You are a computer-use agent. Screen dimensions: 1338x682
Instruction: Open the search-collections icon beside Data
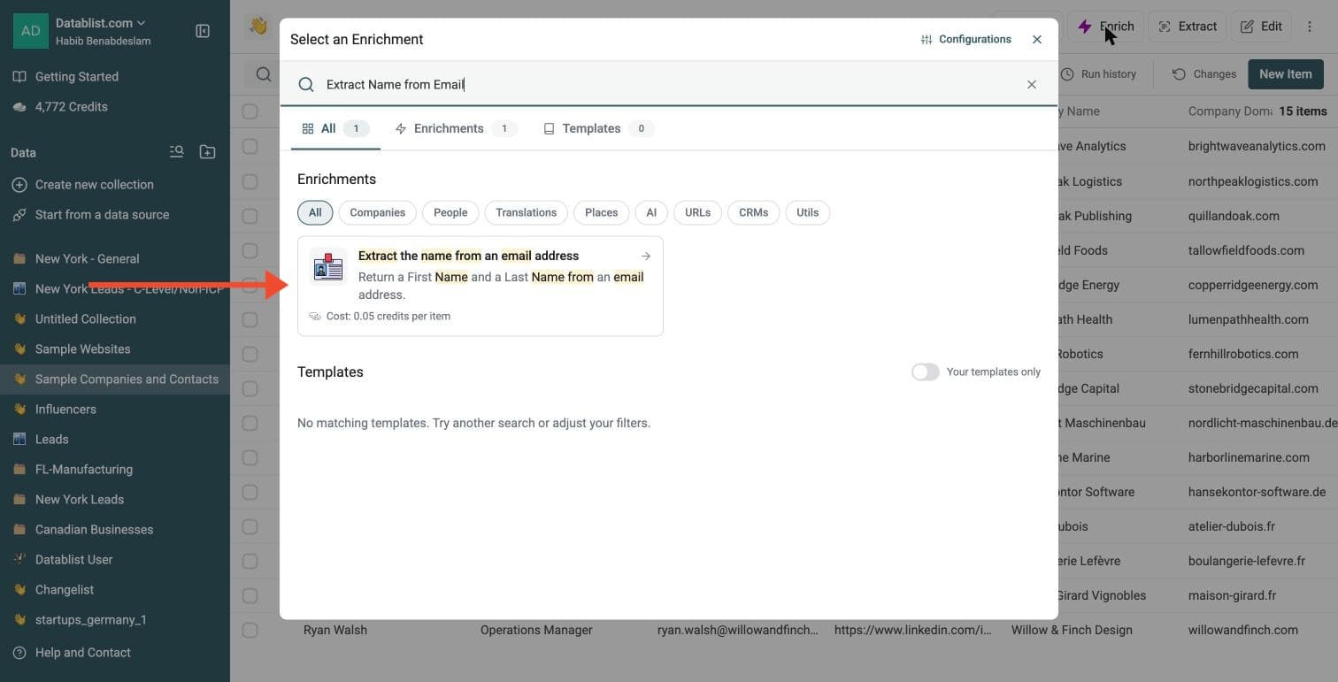click(177, 152)
